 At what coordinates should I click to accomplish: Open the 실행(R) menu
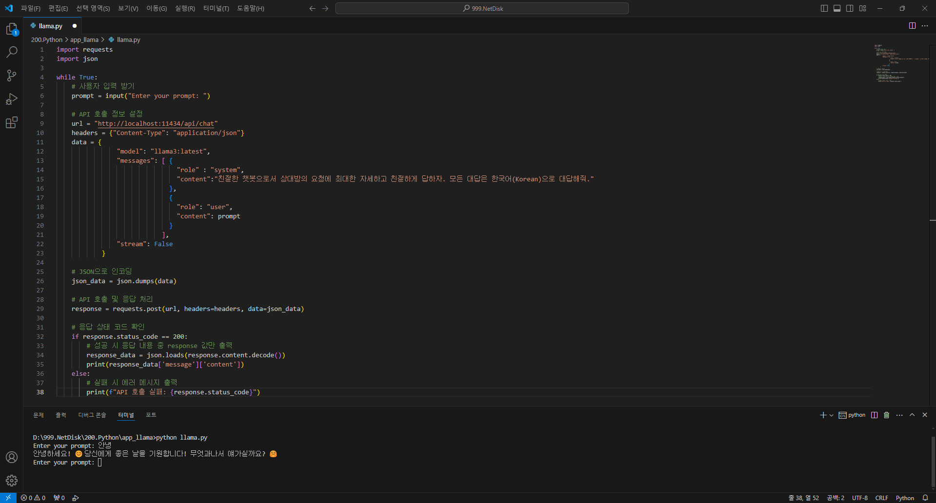pyautogui.click(x=185, y=8)
